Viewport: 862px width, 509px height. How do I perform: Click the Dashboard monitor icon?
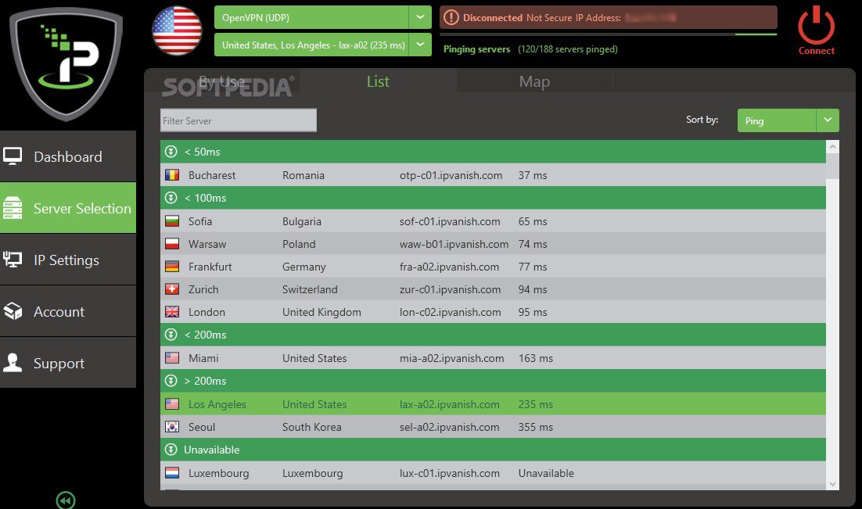pos(13,156)
